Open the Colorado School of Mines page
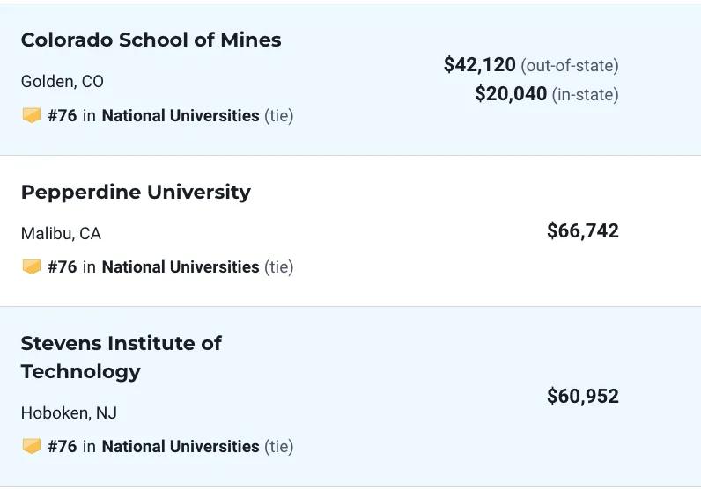Screen dimensions: 701x489 point(151,40)
